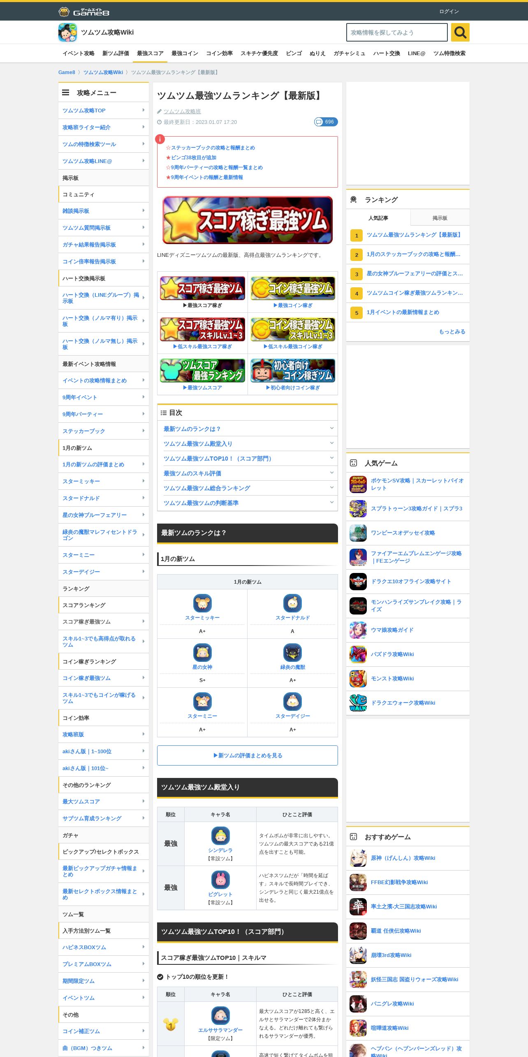Click the ツムツム攻略Wiki app icon

click(67, 33)
